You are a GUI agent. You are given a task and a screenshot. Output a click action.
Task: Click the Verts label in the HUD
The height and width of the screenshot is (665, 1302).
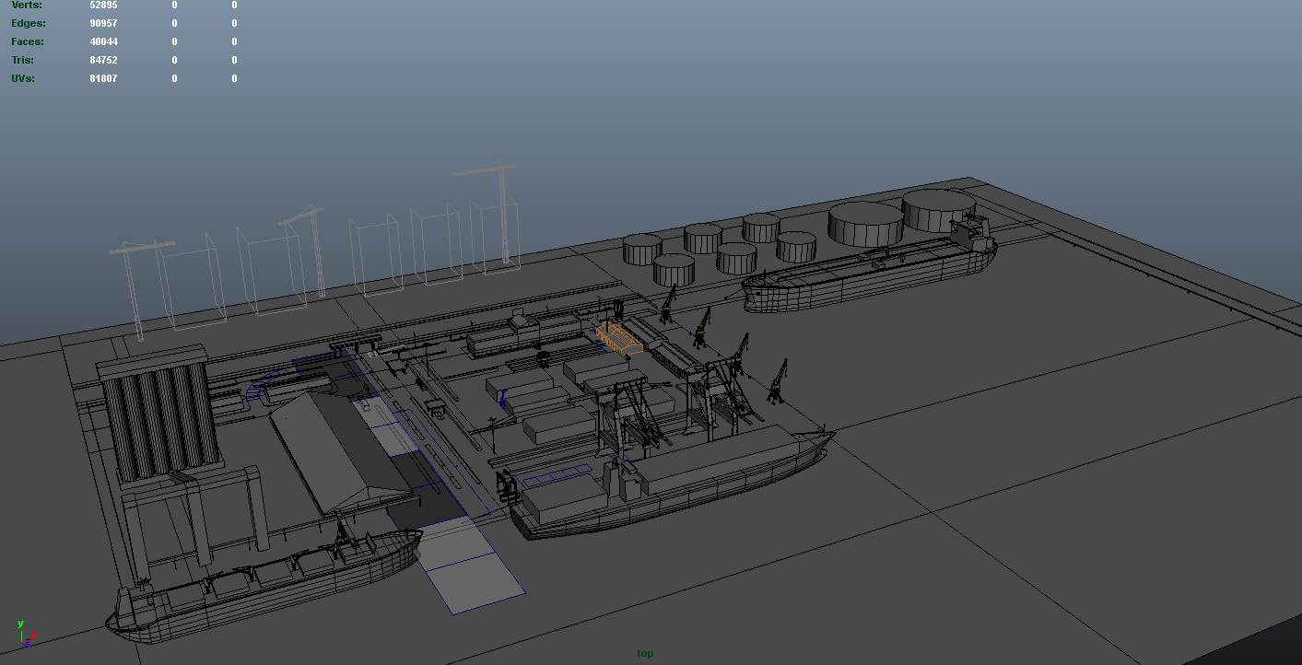tap(27, 6)
